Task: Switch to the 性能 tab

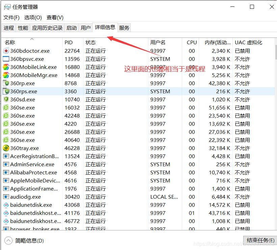Action: click(x=23, y=28)
